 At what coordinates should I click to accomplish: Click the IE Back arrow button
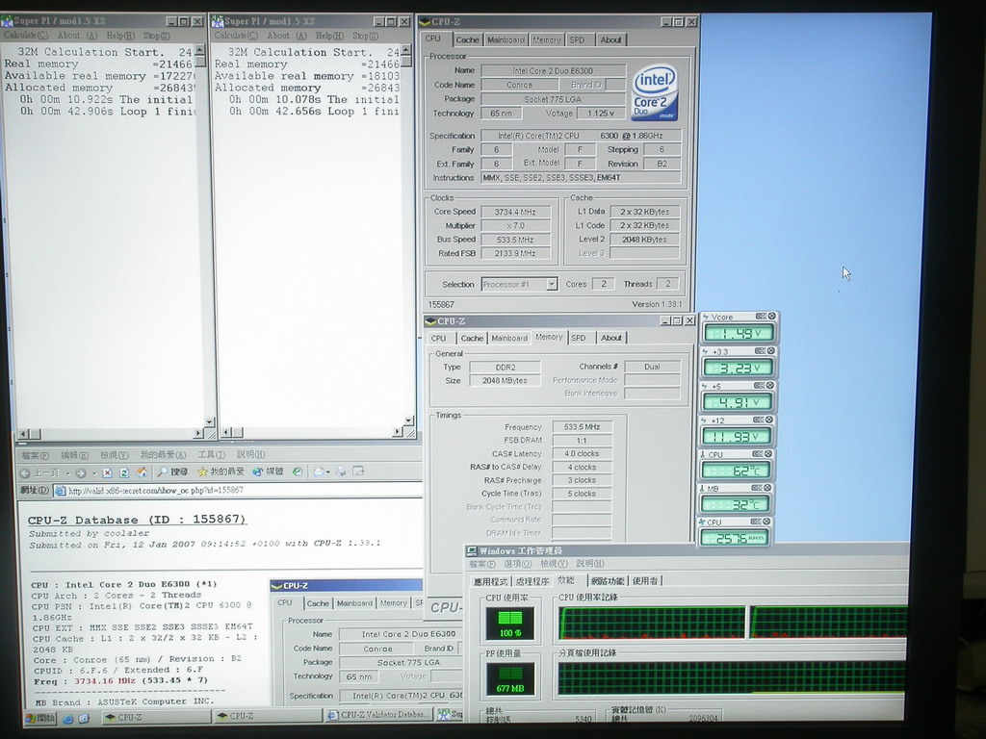40,472
